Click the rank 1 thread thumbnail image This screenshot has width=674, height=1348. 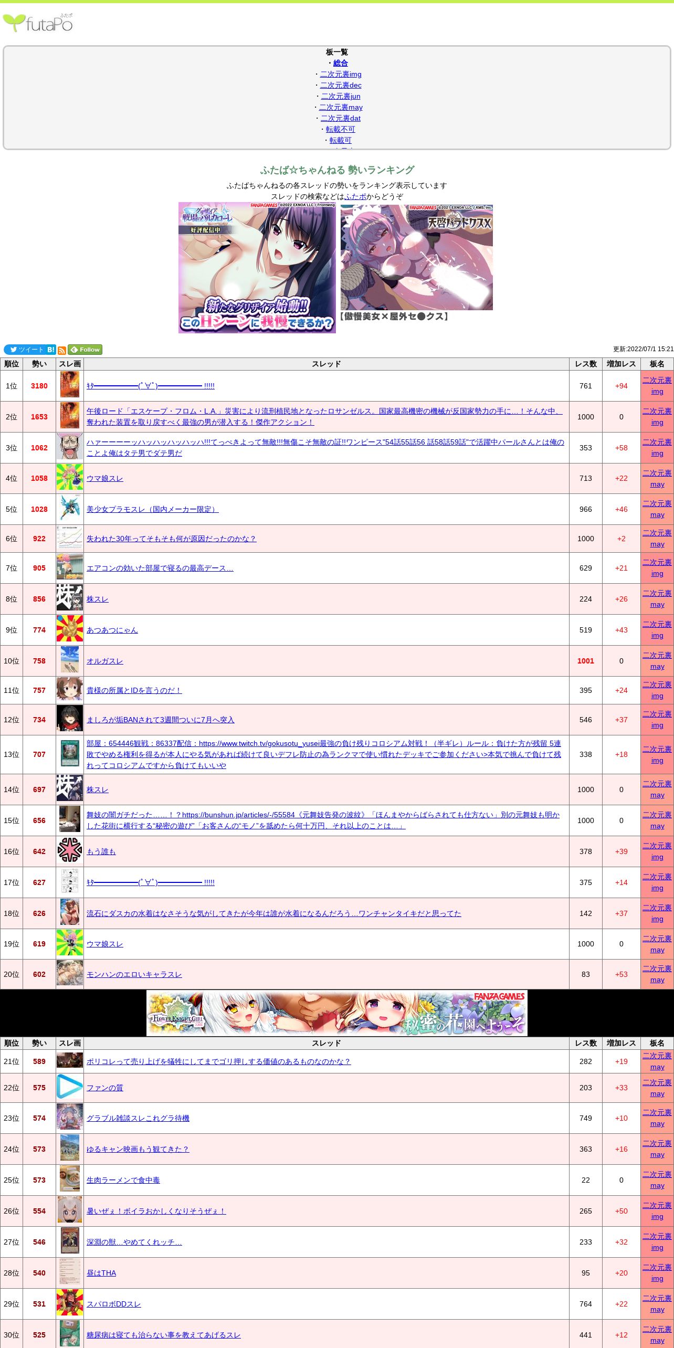(x=70, y=384)
